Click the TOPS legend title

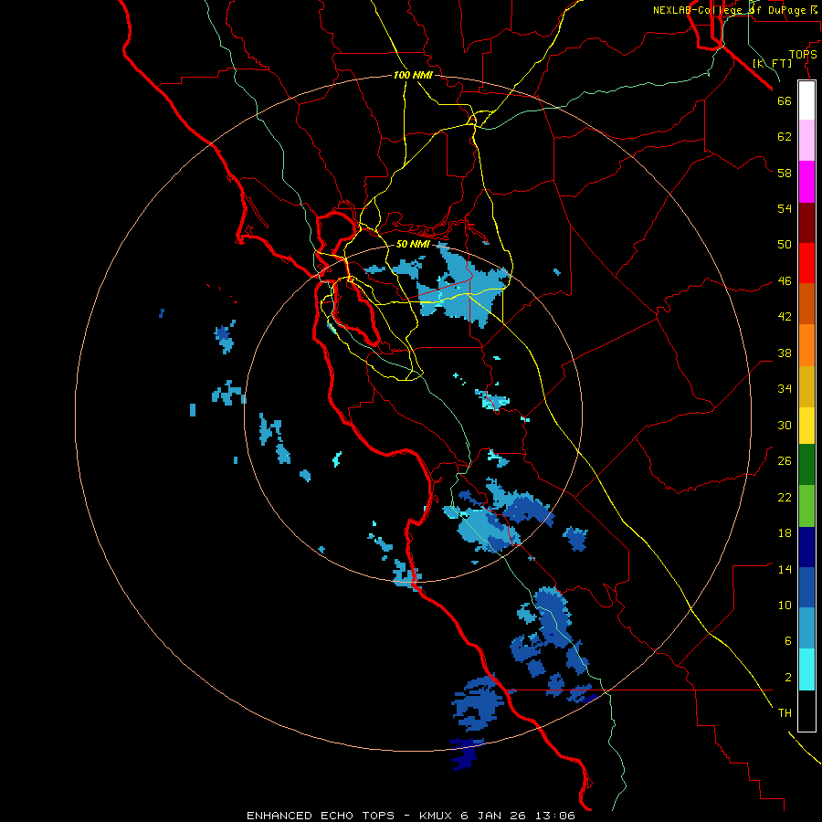(x=803, y=55)
